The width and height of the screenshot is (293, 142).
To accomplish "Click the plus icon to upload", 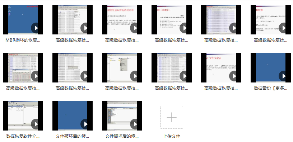I will (172, 117).
